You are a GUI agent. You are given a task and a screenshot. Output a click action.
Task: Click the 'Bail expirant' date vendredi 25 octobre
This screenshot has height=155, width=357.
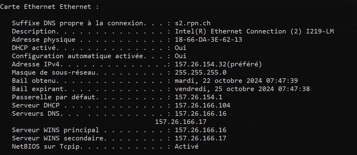pyautogui.click(x=242, y=89)
